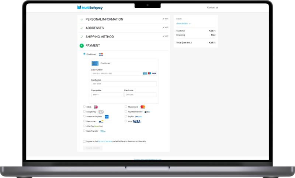Open the terms of service link
The width and height of the screenshot is (295, 178).
[105, 141]
